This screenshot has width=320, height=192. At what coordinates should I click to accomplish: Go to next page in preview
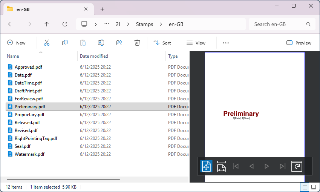coord(266,166)
